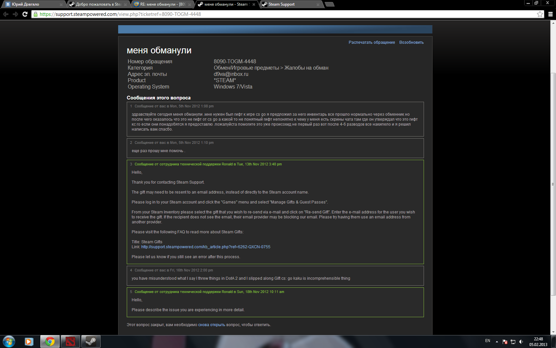Open the Chrome taskbar icon
556x348 pixels.
pyautogui.click(x=50, y=342)
